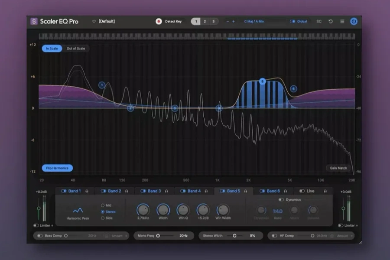
Task: Click the Scaler EQ Pro logo icon
Action: [34, 21]
